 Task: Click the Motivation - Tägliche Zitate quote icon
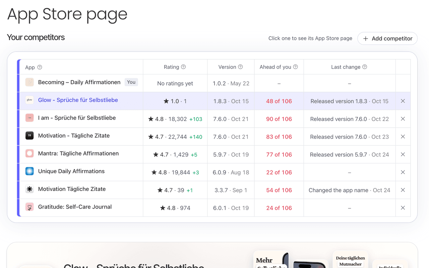point(29,135)
